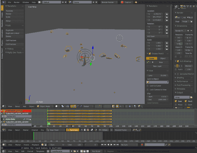
Task: Open the Add menu in 3D view
Action: [24, 106]
